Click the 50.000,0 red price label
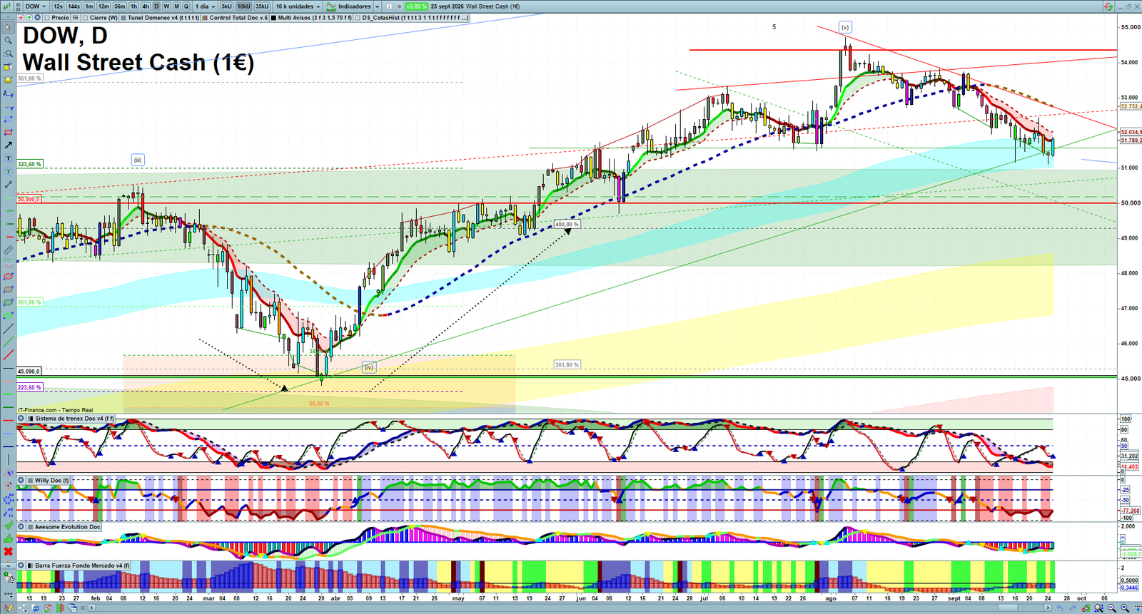The image size is (1142, 614). point(29,200)
